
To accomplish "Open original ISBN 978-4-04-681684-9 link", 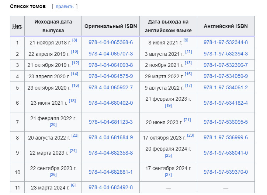I will (x=111, y=138).
